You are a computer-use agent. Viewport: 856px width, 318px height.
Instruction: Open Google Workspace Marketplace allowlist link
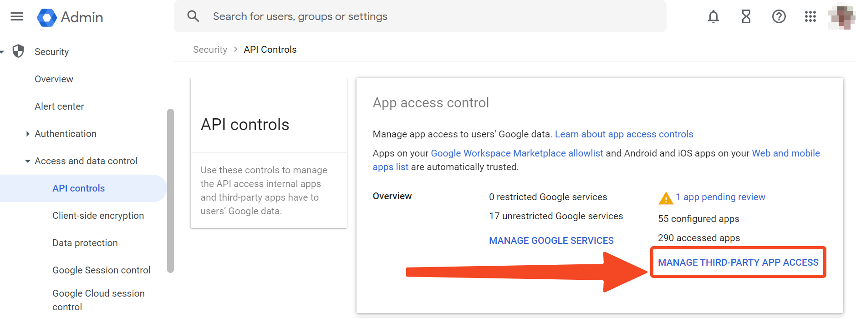(x=517, y=153)
